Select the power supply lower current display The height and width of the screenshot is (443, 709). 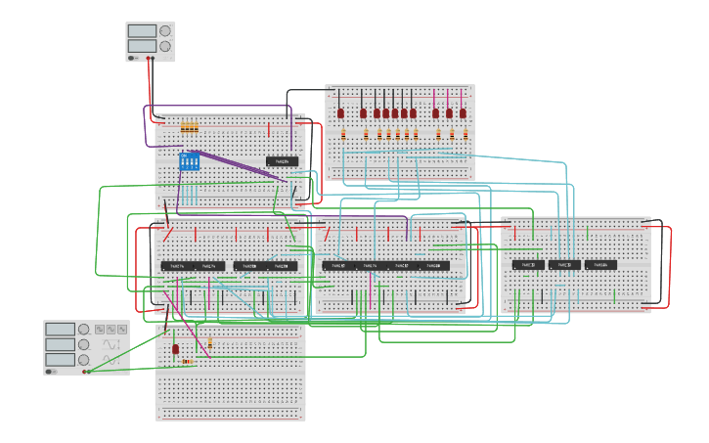[142, 46]
